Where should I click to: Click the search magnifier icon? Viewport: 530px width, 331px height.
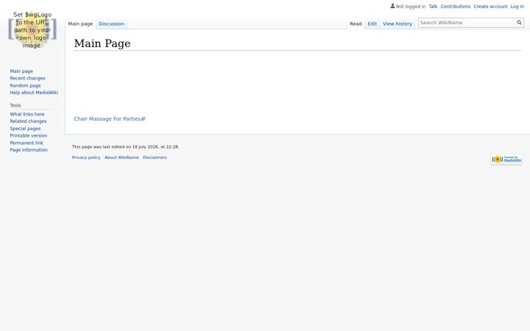coord(519,23)
